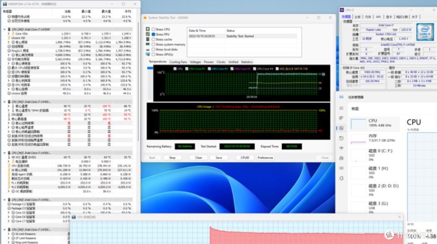437x244 pixels.
Task: Expand the 核心温度 sensor row
Action: click(x=8, y=106)
